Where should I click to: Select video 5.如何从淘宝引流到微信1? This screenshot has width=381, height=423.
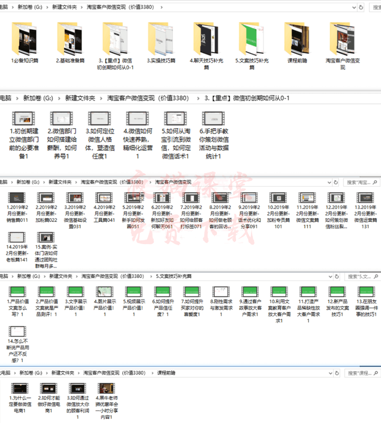pyautogui.click(x=176, y=136)
